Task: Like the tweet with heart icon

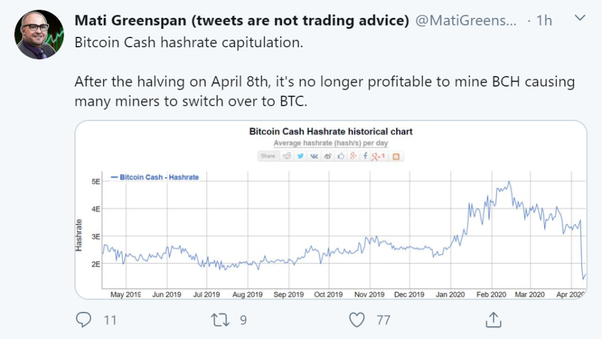Action: (x=357, y=319)
